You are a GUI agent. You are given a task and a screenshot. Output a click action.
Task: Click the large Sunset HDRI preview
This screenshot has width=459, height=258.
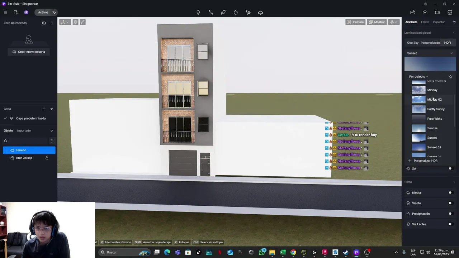pos(430,64)
